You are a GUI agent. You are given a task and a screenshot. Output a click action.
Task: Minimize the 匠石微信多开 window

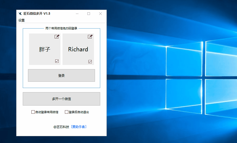click(x=77, y=14)
